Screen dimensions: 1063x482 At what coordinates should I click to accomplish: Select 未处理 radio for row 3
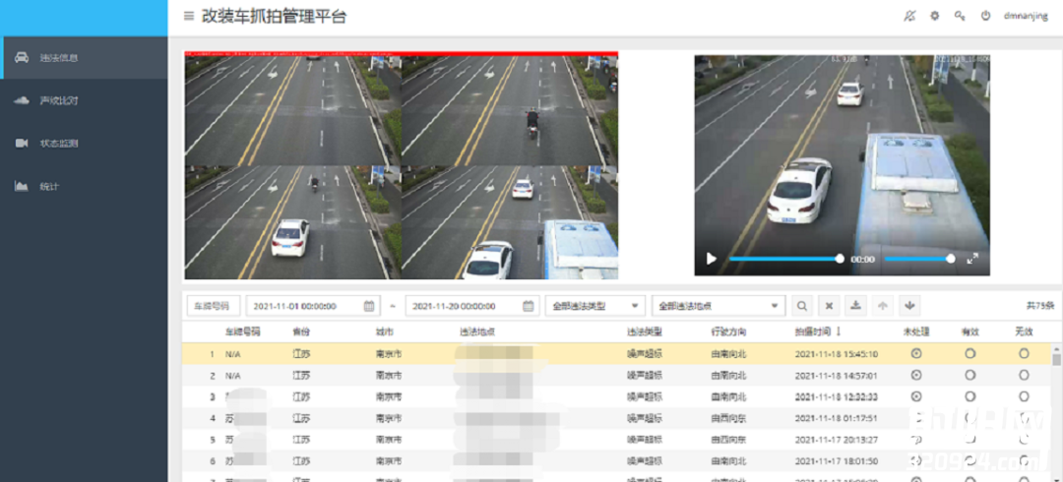916,396
